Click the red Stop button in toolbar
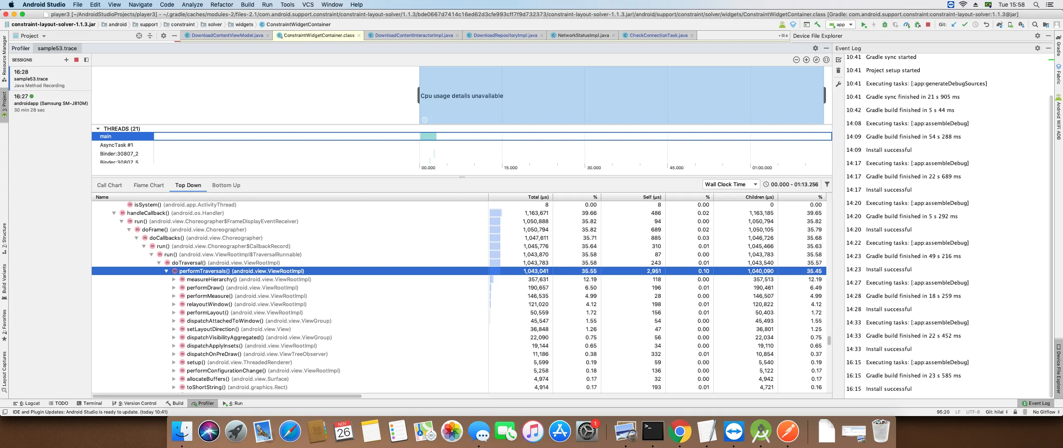 point(928,24)
